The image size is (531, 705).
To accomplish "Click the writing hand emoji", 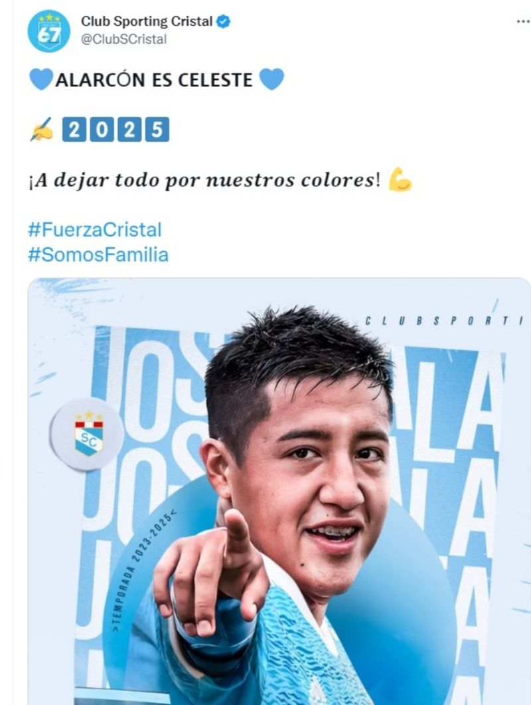I will (x=41, y=130).
